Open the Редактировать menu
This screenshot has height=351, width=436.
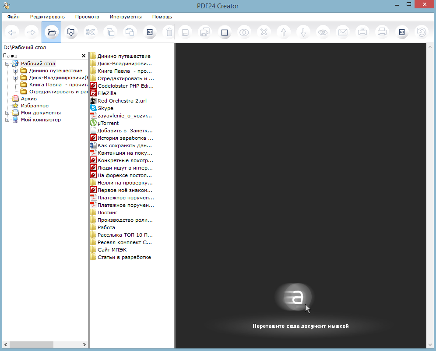47,17
